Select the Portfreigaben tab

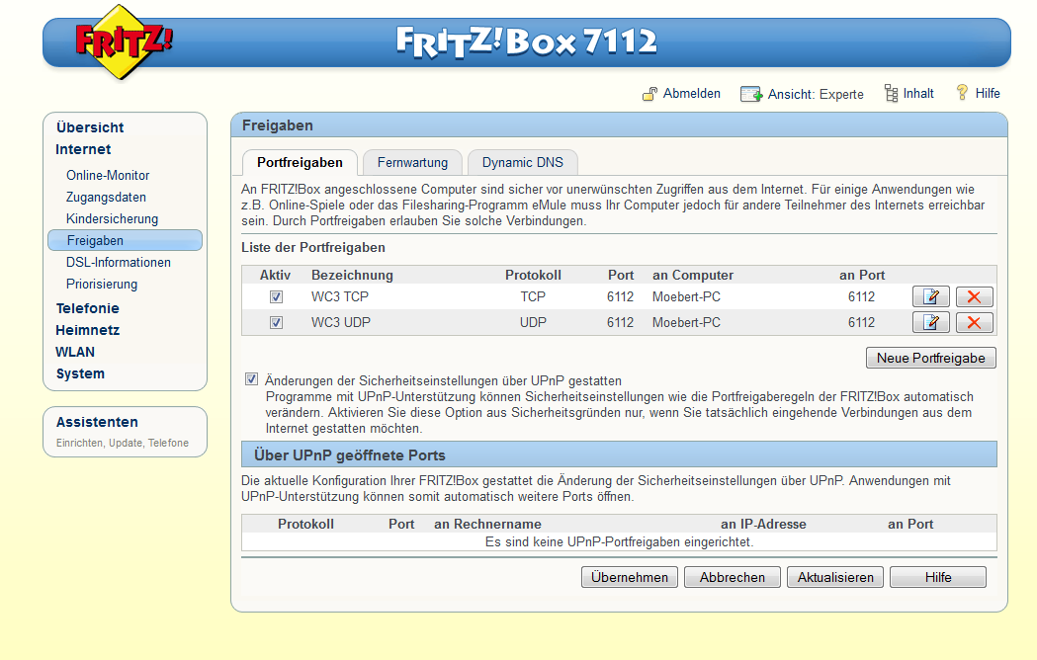pyautogui.click(x=300, y=163)
